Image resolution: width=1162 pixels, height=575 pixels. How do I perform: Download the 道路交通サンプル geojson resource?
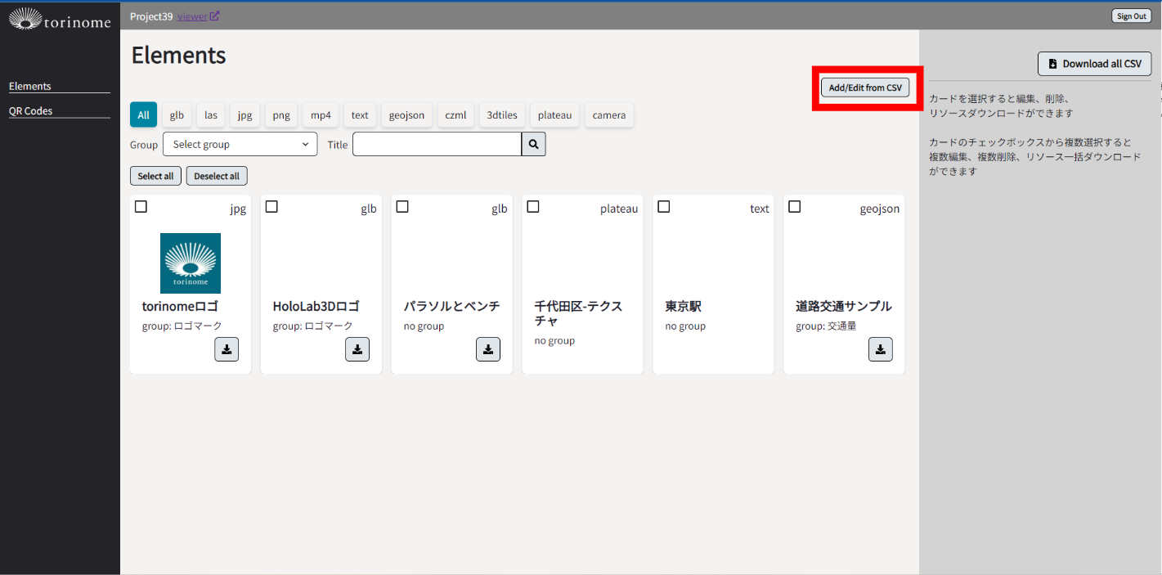(x=880, y=349)
